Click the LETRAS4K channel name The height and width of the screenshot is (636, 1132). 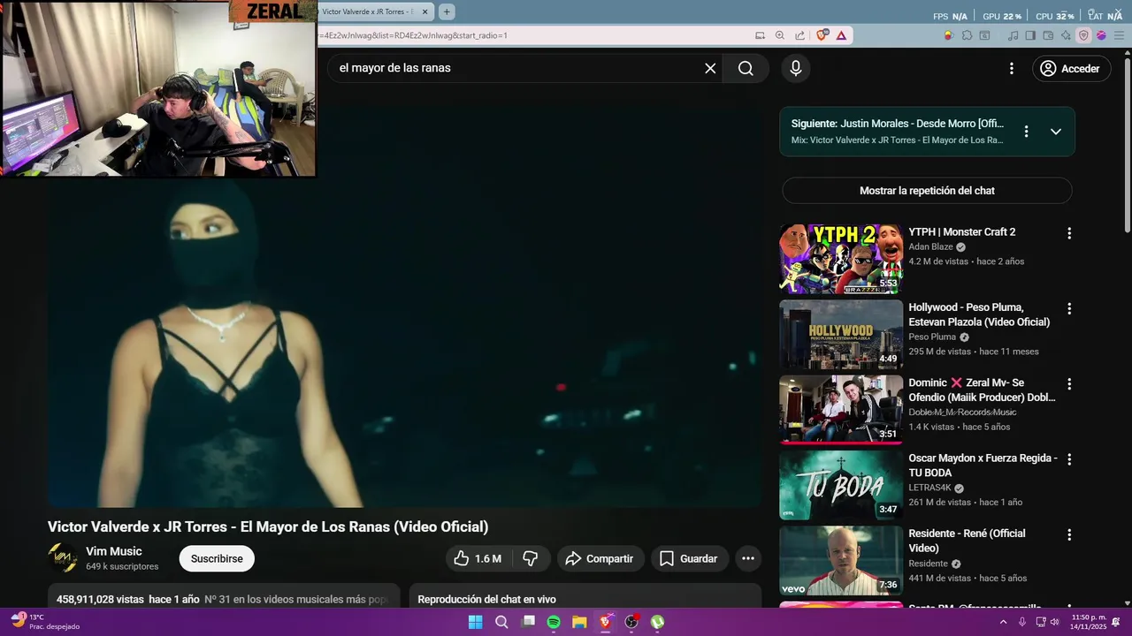[929, 488]
